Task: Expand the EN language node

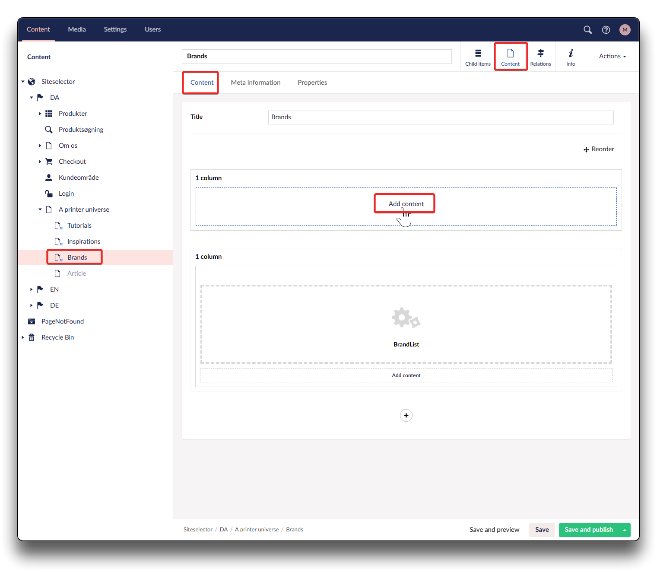Action: 31,289
